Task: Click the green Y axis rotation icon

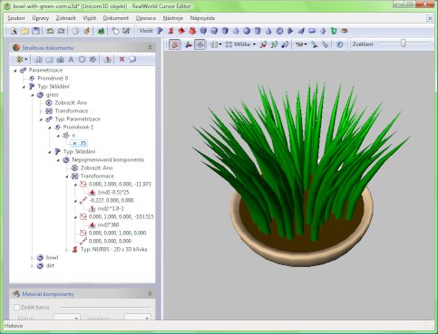Action: pos(274,44)
